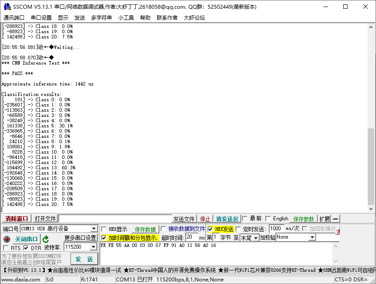
Task: Open the 加校验 None checksum dropdown
Action: click(312, 237)
